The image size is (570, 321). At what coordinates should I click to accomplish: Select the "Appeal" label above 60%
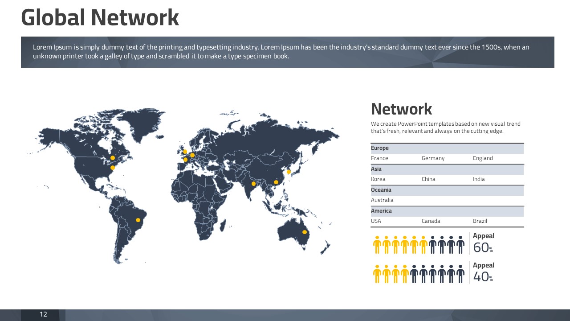click(x=484, y=236)
